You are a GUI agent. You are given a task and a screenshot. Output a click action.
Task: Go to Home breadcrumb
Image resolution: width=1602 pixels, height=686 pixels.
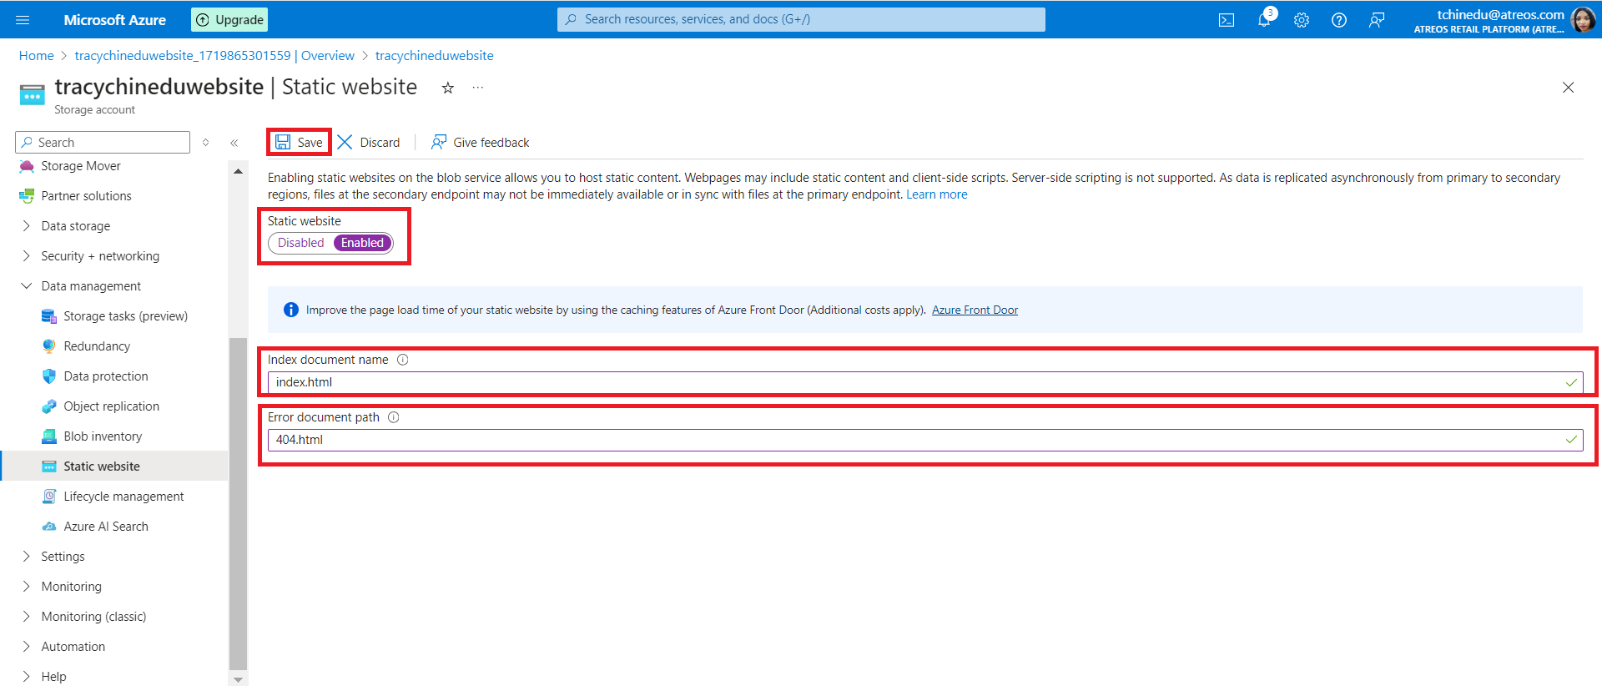37,56
